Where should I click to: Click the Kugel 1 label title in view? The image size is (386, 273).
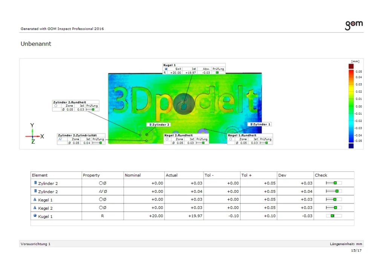click(x=169, y=65)
